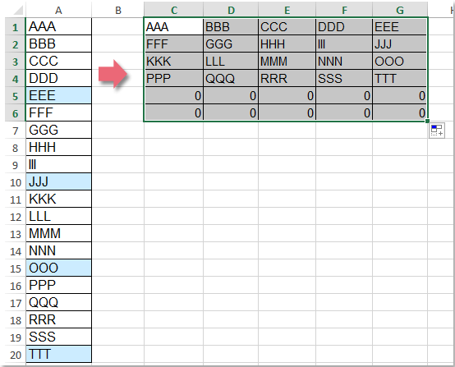This screenshot has height=367, width=455.
Task: Select cell A20 containing TTT
Action: point(58,354)
